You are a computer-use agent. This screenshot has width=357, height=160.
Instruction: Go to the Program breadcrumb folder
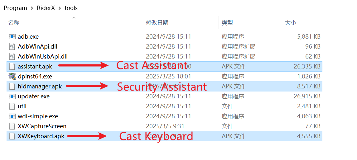pos(15,8)
